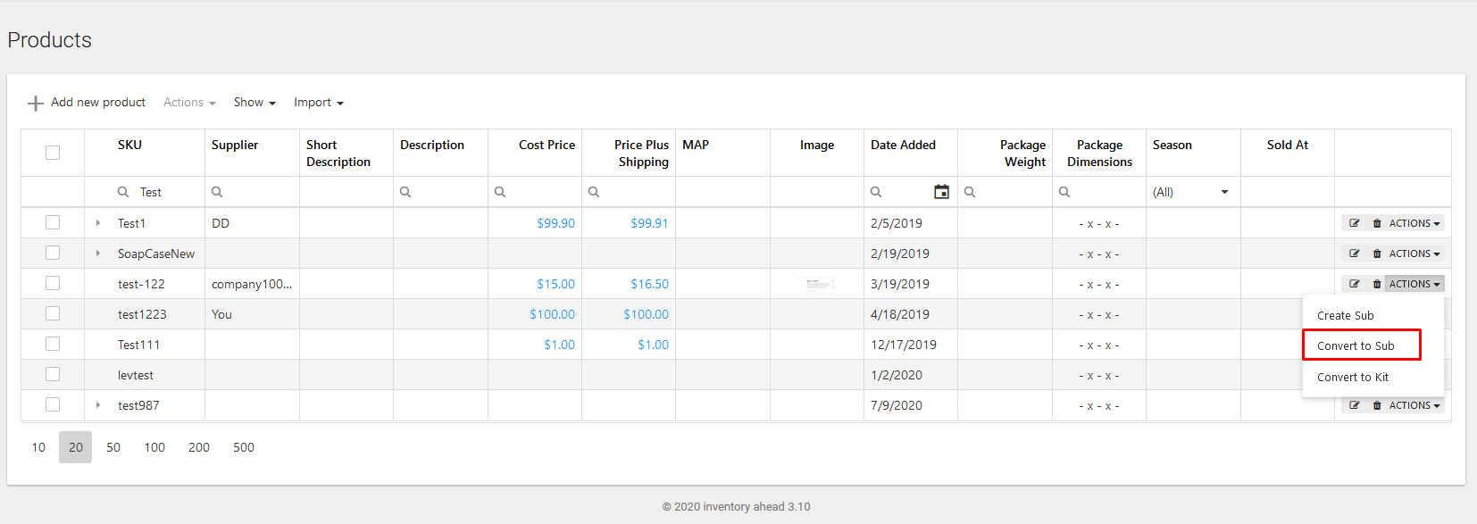Image resolution: width=1477 pixels, height=524 pixels.
Task: Open the Import dropdown button
Action: pyautogui.click(x=319, y=103)
